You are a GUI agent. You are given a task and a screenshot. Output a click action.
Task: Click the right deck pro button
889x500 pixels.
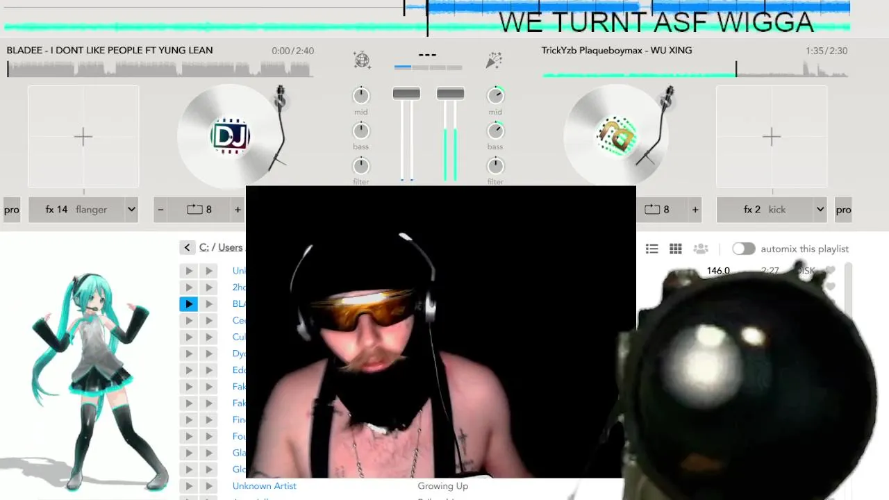pyautogui.click(x=843, y=209)
